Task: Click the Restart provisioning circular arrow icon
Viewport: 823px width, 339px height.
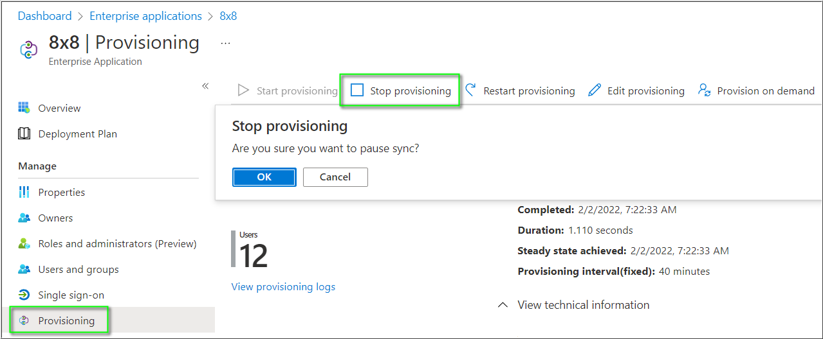Action: point(470,91)
